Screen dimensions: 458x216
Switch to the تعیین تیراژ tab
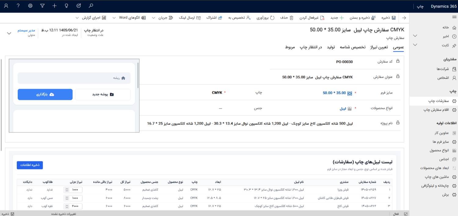[x=379, y=47]
